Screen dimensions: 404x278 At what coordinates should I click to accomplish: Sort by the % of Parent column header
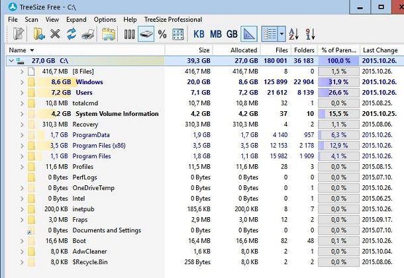[338, 50]
